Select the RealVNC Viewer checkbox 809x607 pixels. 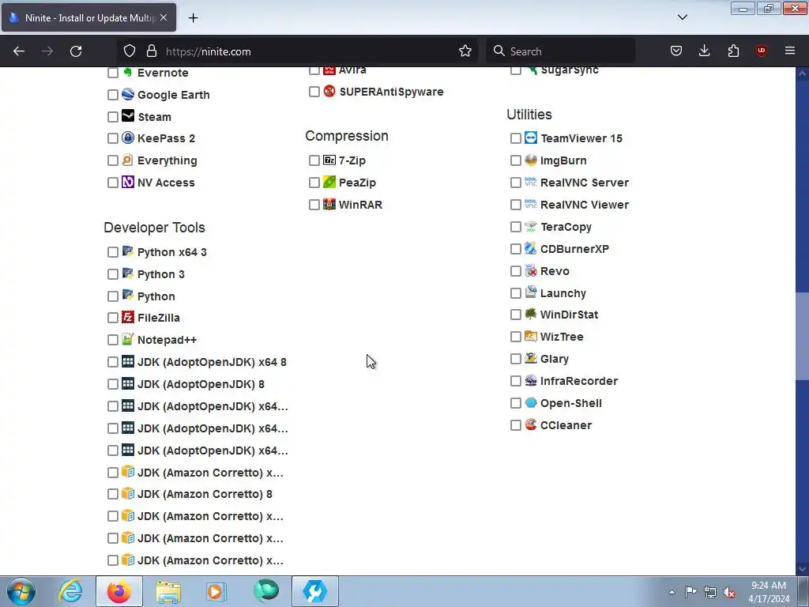pos(515,205)
